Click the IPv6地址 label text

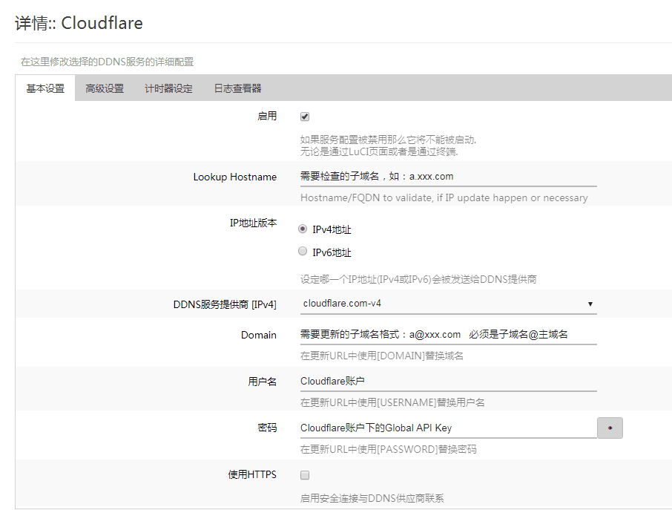(x=332, y=252)
